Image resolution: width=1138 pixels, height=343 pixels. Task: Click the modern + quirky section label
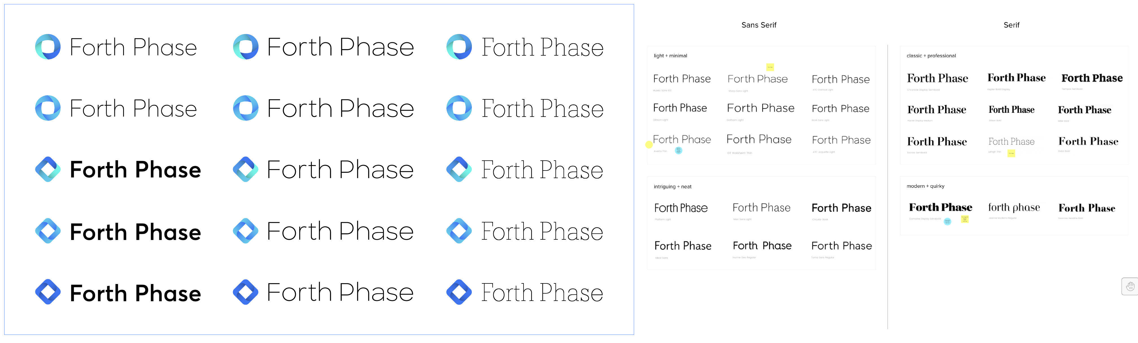pyautogui.click(x=925, y=186)
